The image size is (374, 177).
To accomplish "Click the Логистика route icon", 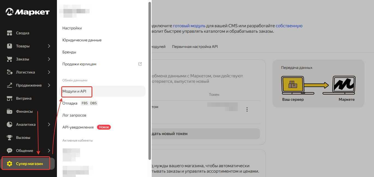I will (x=10, y=72).
